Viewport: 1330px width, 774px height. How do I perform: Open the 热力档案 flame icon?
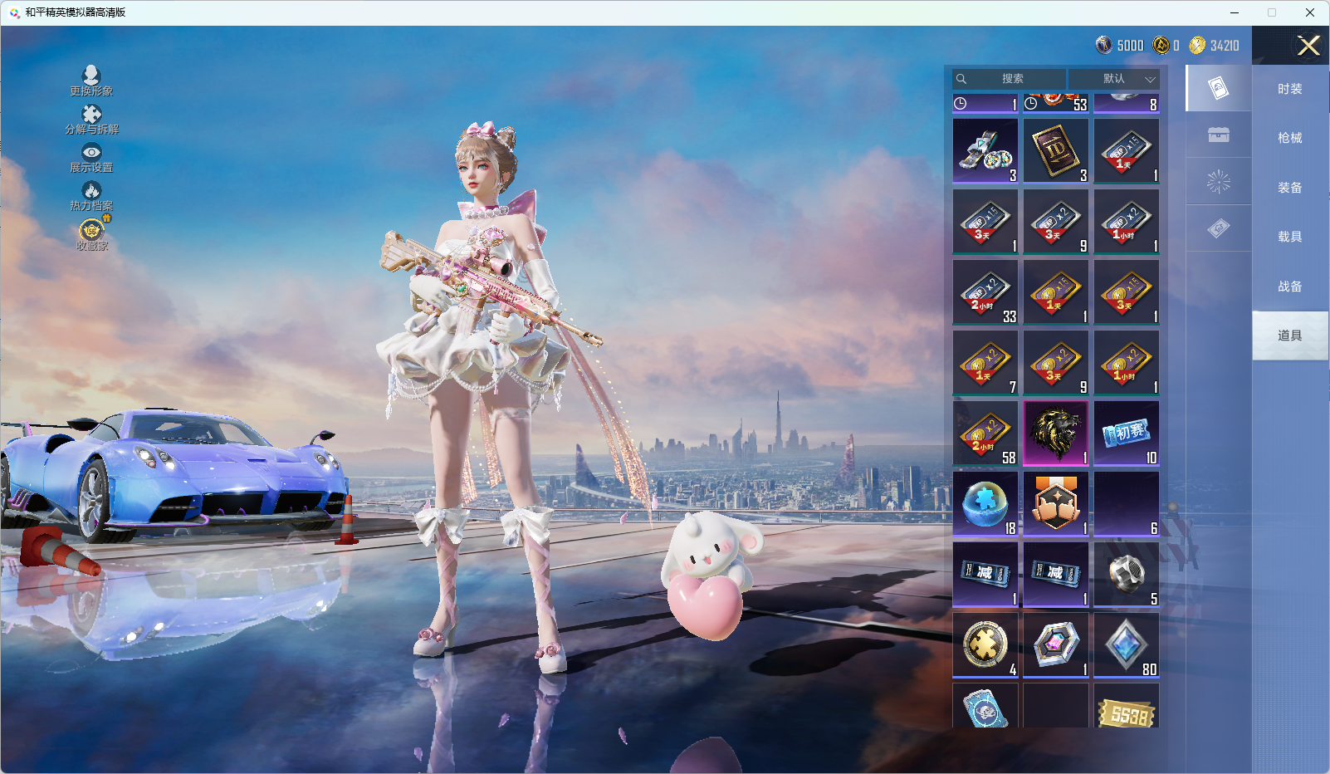point(91,196)
